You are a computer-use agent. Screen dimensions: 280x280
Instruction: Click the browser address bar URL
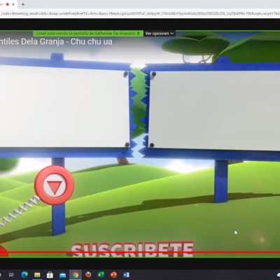(140, 13)
